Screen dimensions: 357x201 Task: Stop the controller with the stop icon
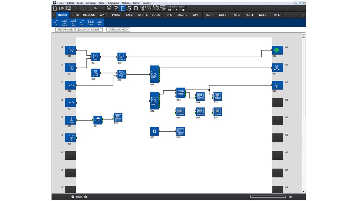[x=184, y=8]
